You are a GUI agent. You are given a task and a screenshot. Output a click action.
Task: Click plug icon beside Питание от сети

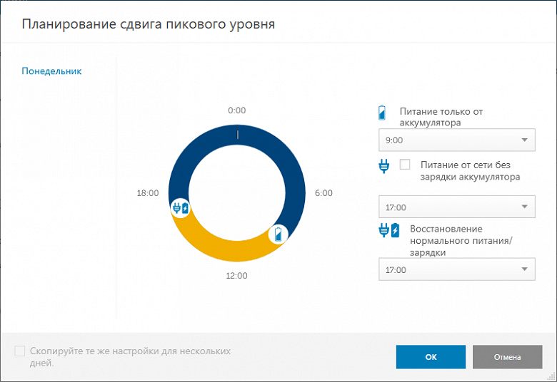coord(384,166)
